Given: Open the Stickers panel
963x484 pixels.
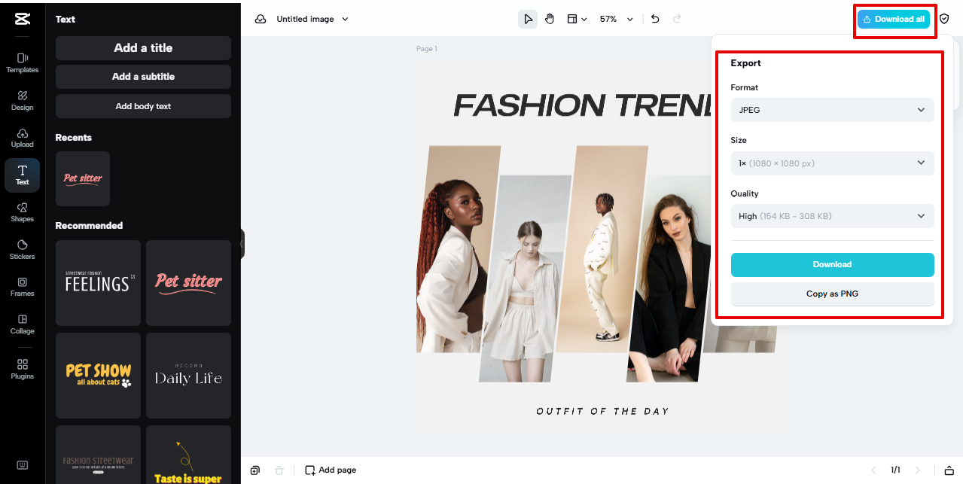Looking at the screenshot, I should click(22, 248).
